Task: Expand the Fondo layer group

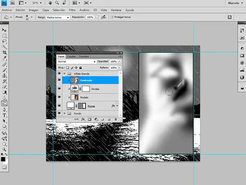Action: pyautogui.click(x=64, y=113)
